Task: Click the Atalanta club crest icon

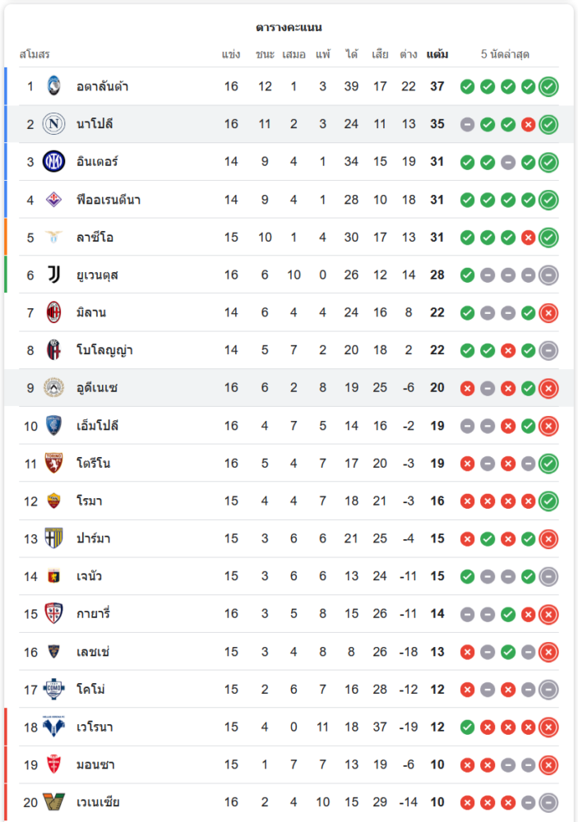Action: (x=53, y=85)
